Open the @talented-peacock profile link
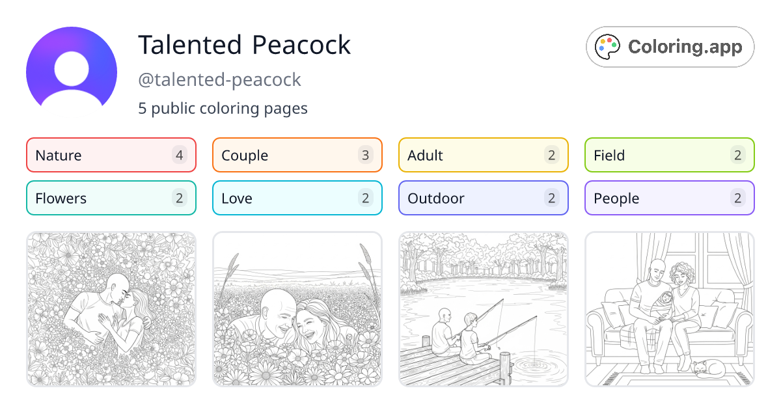 click(219, 79)
